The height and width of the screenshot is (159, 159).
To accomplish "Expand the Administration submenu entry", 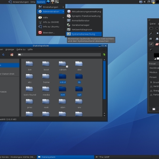I will (x=51, y=12).
